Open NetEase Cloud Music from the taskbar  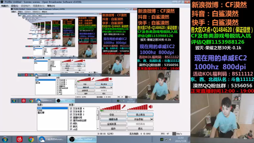(x=20, y=139)
